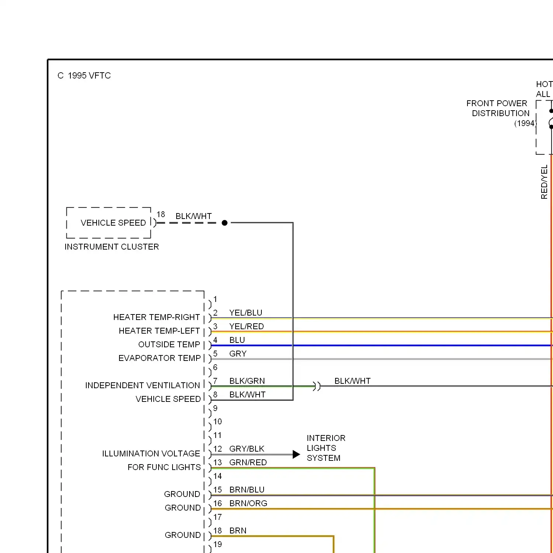Click the black arrowhead pointing to Interior Lights

pos(296,454)
